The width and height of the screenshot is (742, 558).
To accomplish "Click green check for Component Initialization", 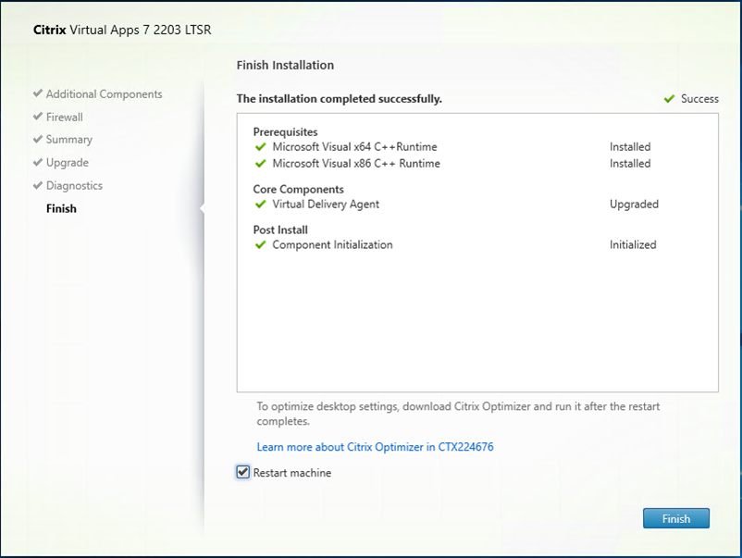I will 260,245.
